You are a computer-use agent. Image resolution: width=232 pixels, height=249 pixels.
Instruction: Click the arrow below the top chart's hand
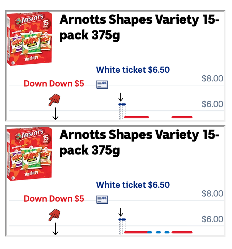pos(55,113)
